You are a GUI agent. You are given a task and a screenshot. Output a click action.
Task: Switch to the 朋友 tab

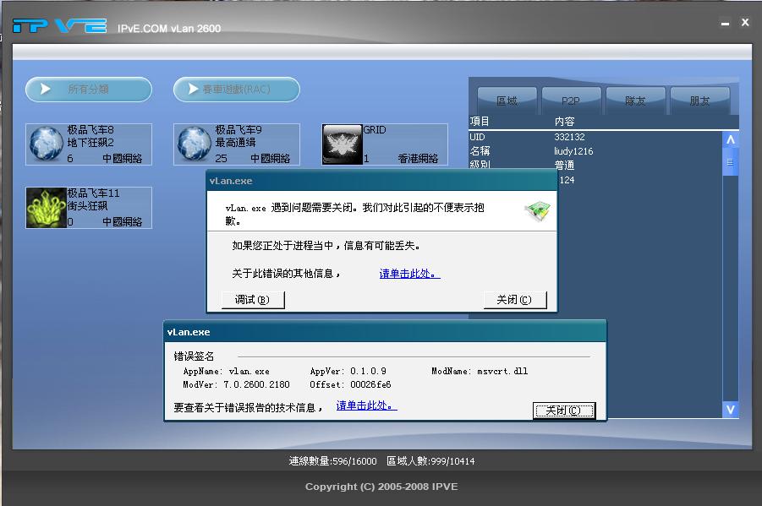(699, 101)
